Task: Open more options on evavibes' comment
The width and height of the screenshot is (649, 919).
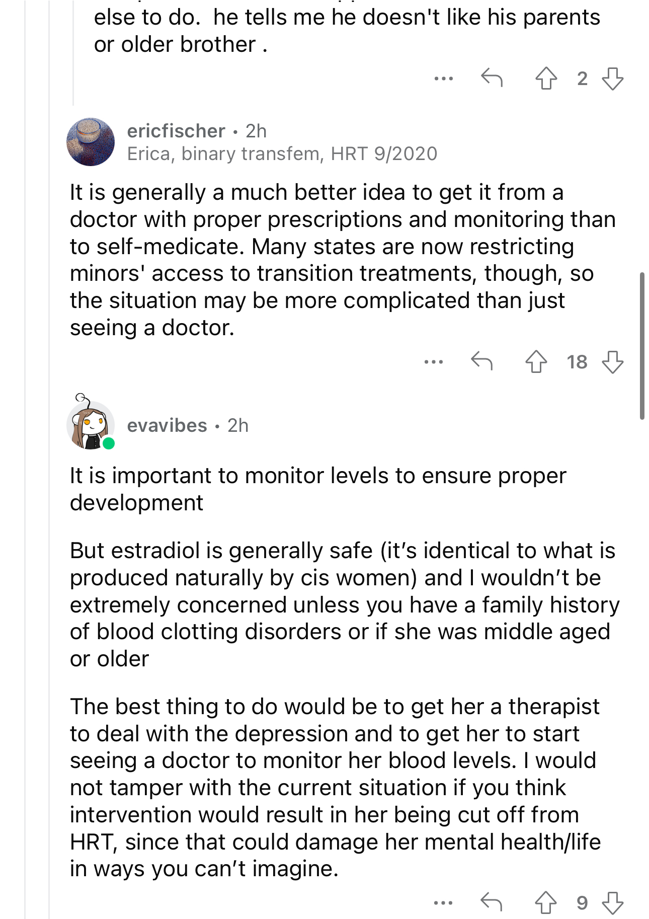Action: tap(443, 903)
